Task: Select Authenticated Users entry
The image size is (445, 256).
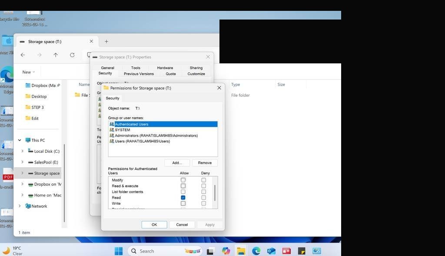Action: coord(163,124)
